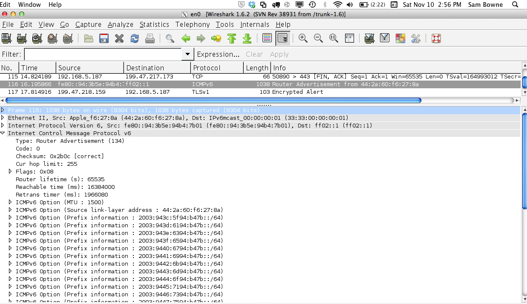Apply the display filter

pyautogui.click(x=279, y=55)
